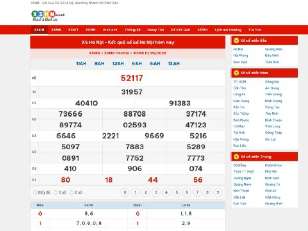Image resolution: width=308 pixels, height=231 pixels.
Task: Open the Sổ Mơ menu item
Action: (x=203, y=30)
